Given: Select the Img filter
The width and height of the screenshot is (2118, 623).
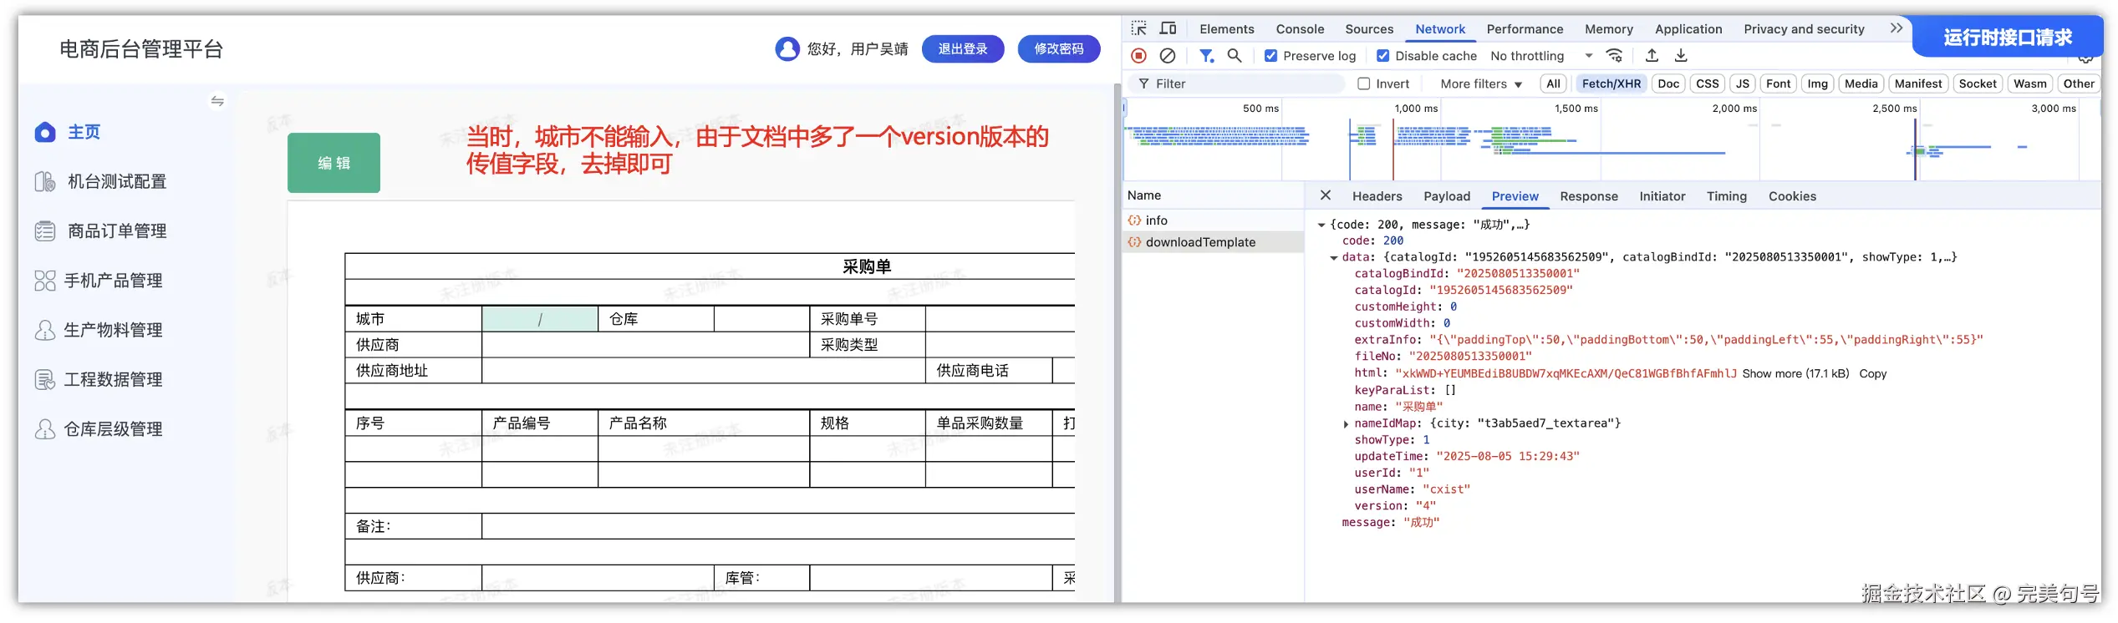Looking at the screenshot, I should coord(1818,84).
